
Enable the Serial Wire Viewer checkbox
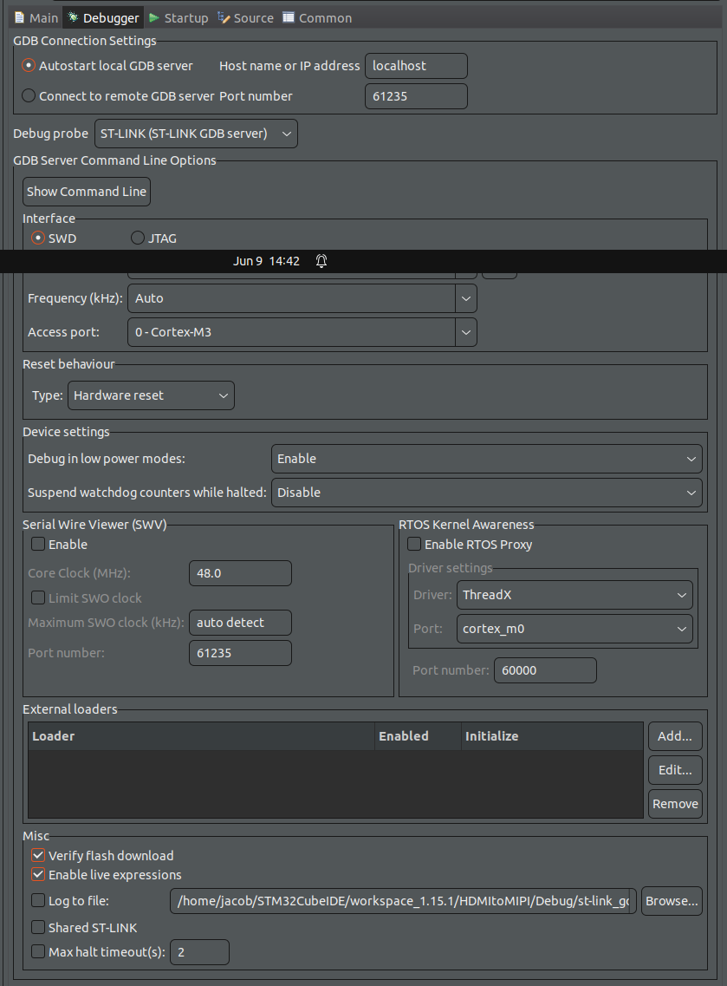click(37, 544)
